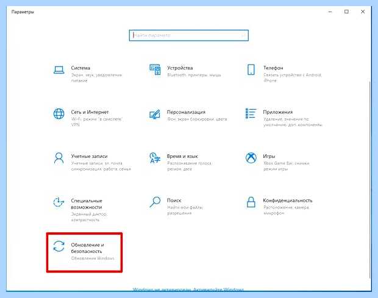This screenshot has width=378, height=298.
Task: Click the Игры heading
Action: tap(269, 156)
